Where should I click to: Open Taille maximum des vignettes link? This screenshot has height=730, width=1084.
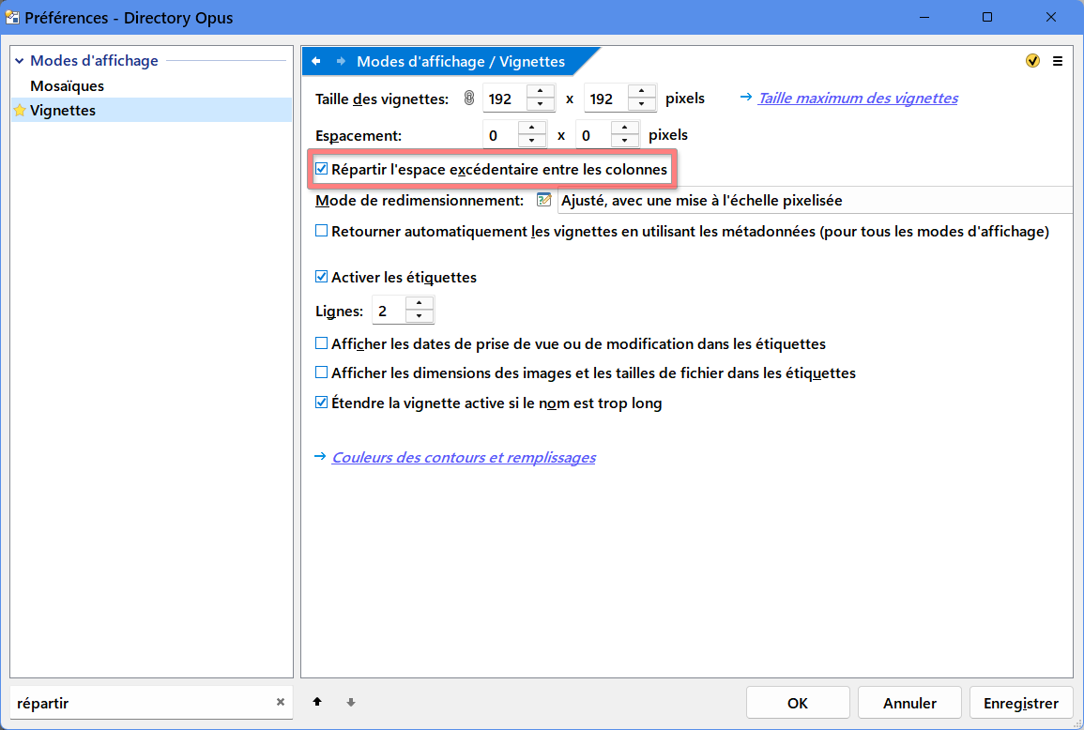pos(858,99)
